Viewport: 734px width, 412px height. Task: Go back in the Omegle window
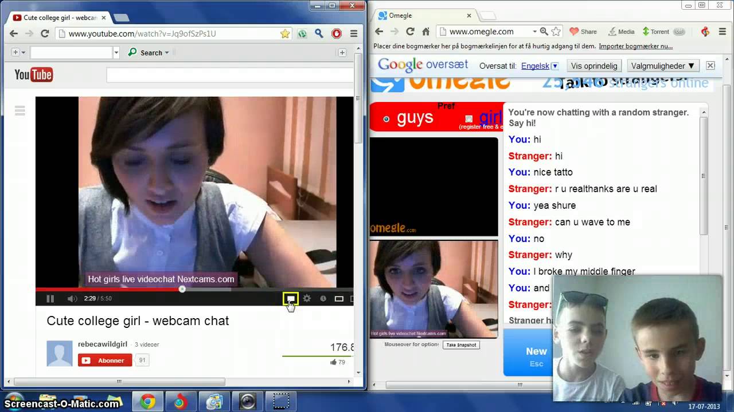(379, 31)
